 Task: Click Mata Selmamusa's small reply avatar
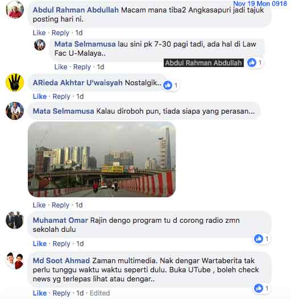[40, 45]
